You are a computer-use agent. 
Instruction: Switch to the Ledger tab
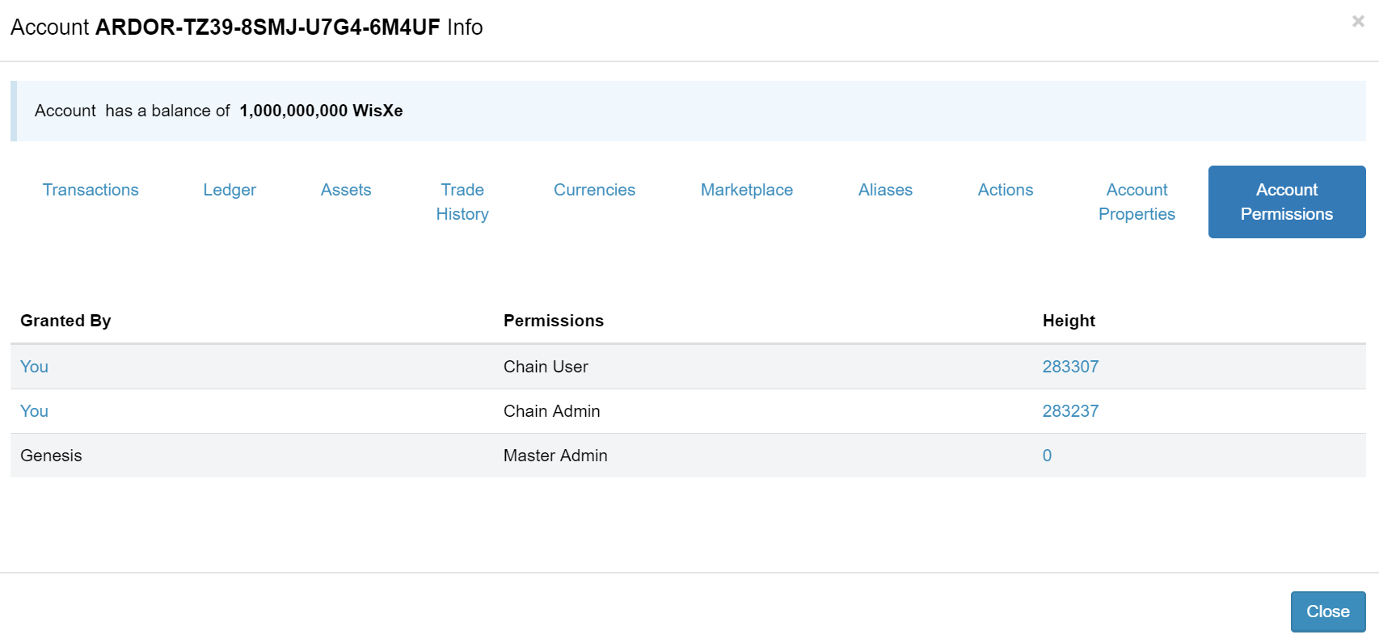pyautogui.click(x=230, y=190)
